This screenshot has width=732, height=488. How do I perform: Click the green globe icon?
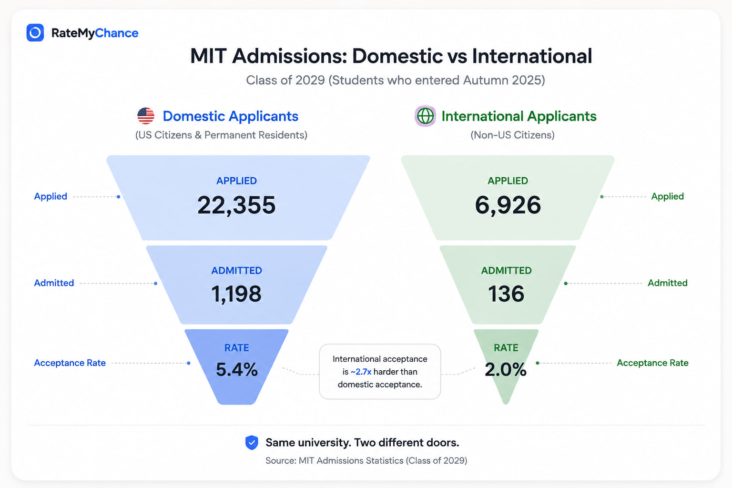(x=425, y=116)
